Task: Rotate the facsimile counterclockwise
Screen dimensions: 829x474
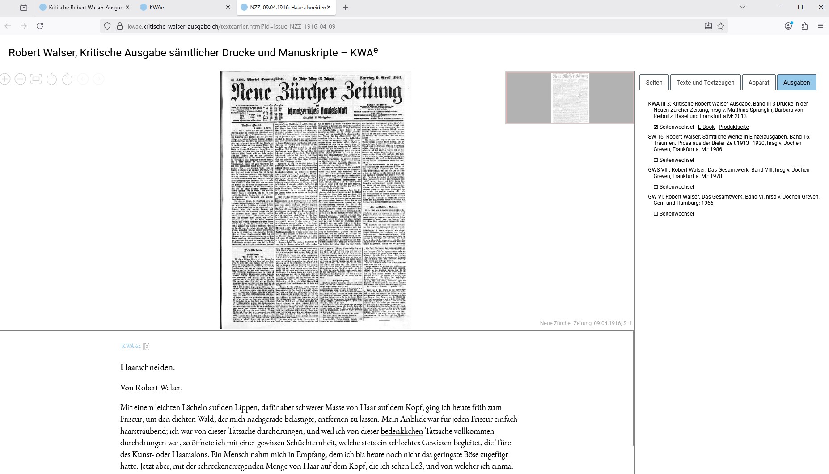Action: (52, 79)
